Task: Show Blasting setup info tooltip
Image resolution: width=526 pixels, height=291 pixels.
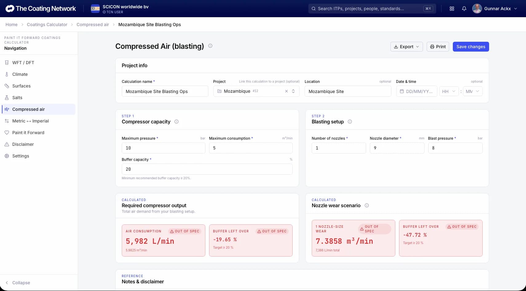Action: pos(350,122)
